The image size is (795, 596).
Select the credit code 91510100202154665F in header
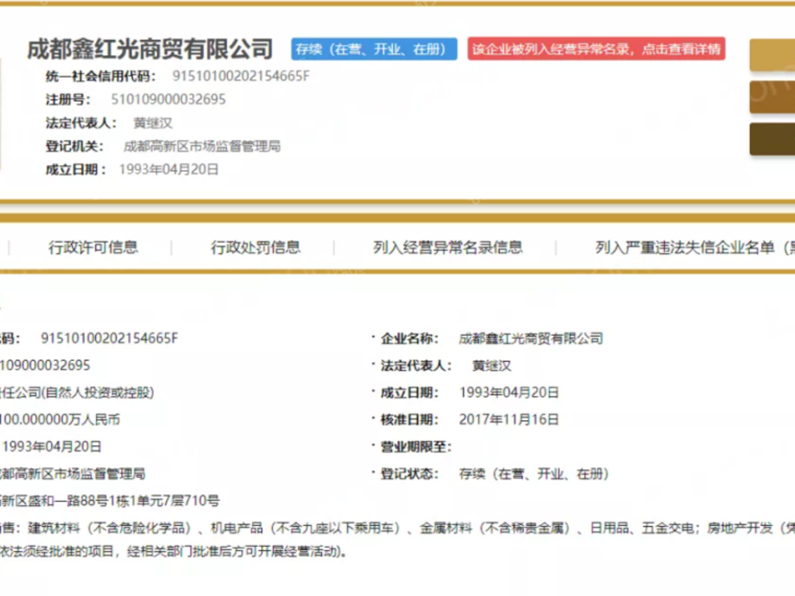[241, 76]
